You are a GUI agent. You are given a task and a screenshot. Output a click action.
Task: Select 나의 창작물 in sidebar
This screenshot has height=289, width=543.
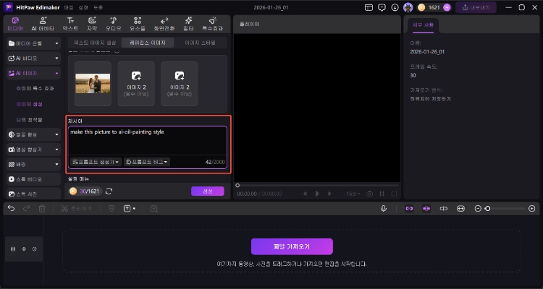tap(30, 120)
